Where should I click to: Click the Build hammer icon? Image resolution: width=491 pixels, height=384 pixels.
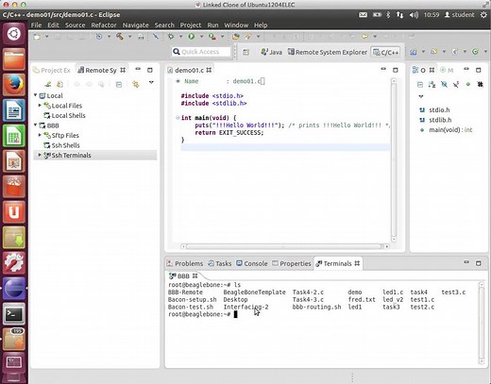point(120,37)
